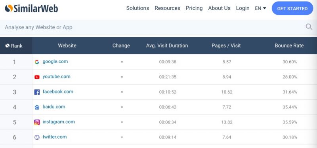Open the baidu.com link
The height and width of the screenshot is (148, 317).
[54, 106]
